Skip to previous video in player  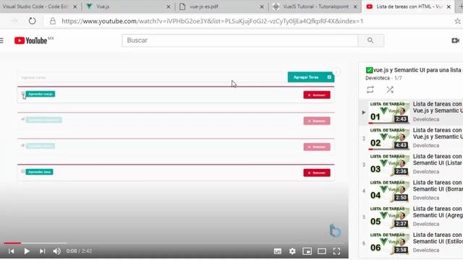12,251
